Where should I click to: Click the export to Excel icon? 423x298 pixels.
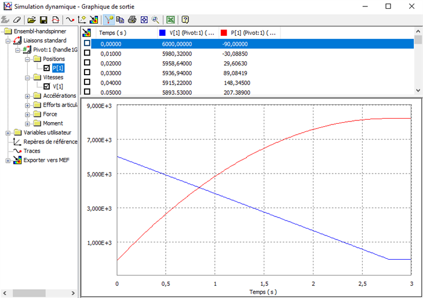click(170, 20)
